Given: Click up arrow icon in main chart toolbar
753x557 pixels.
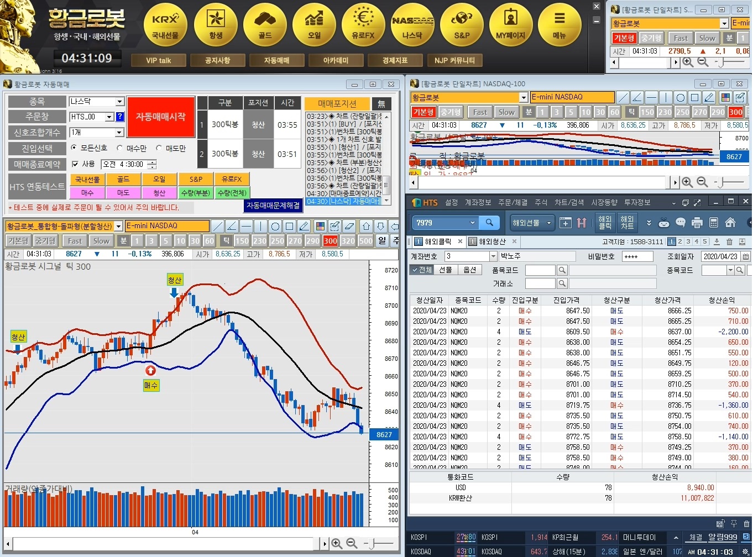Looking at the screenshot, I should coord(366,226).
